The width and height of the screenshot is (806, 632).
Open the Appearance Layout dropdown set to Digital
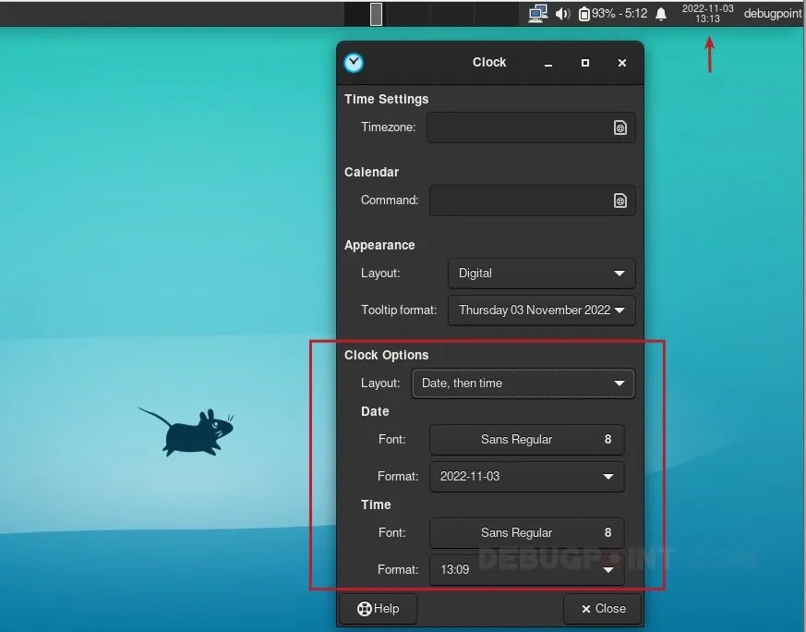(541, 273)
